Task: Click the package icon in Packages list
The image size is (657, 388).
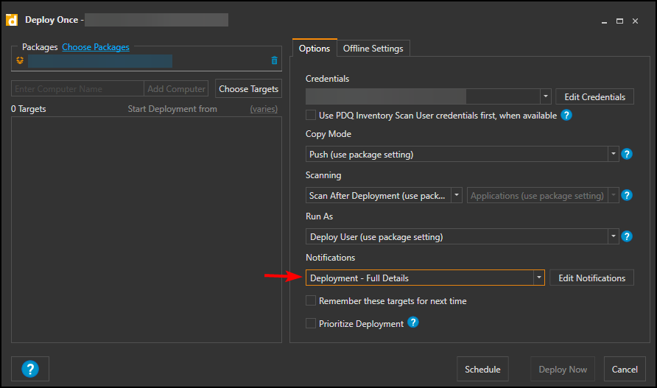Action: coord(20,60)
